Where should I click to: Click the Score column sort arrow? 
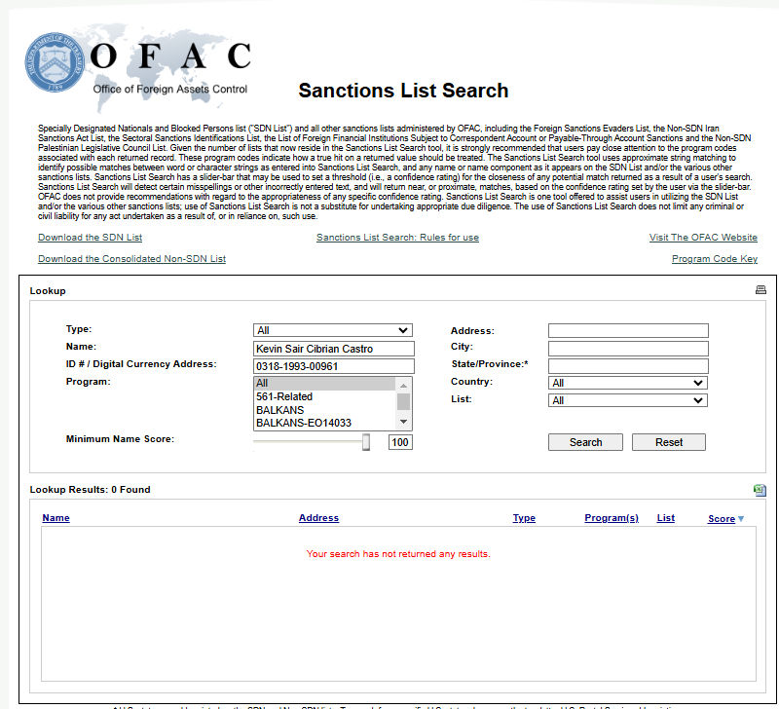741,519
